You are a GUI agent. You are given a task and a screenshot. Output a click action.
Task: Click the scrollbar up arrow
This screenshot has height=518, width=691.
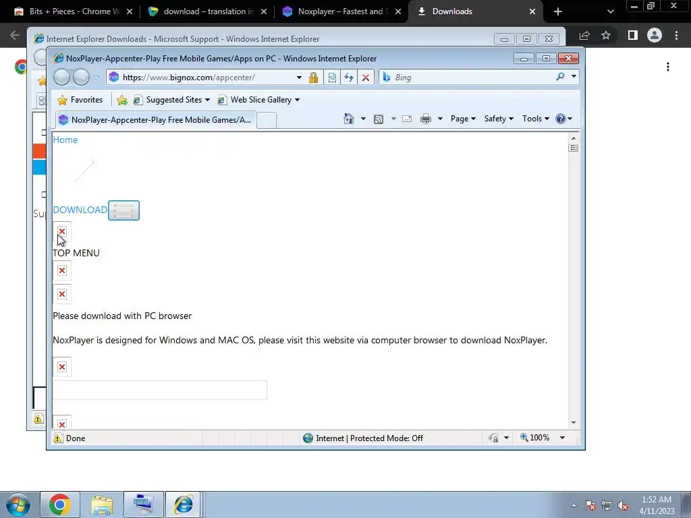[x=574, y=138]
